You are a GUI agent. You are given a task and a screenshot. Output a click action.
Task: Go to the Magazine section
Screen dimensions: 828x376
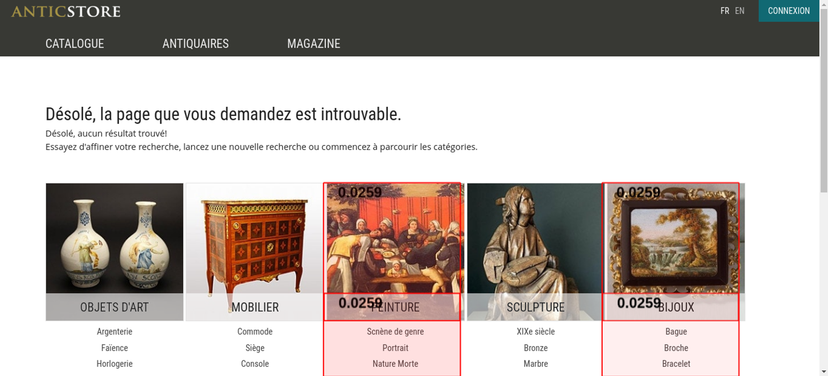(x=314, y=43)
